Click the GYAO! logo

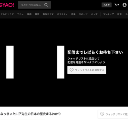tap(7, 5)
